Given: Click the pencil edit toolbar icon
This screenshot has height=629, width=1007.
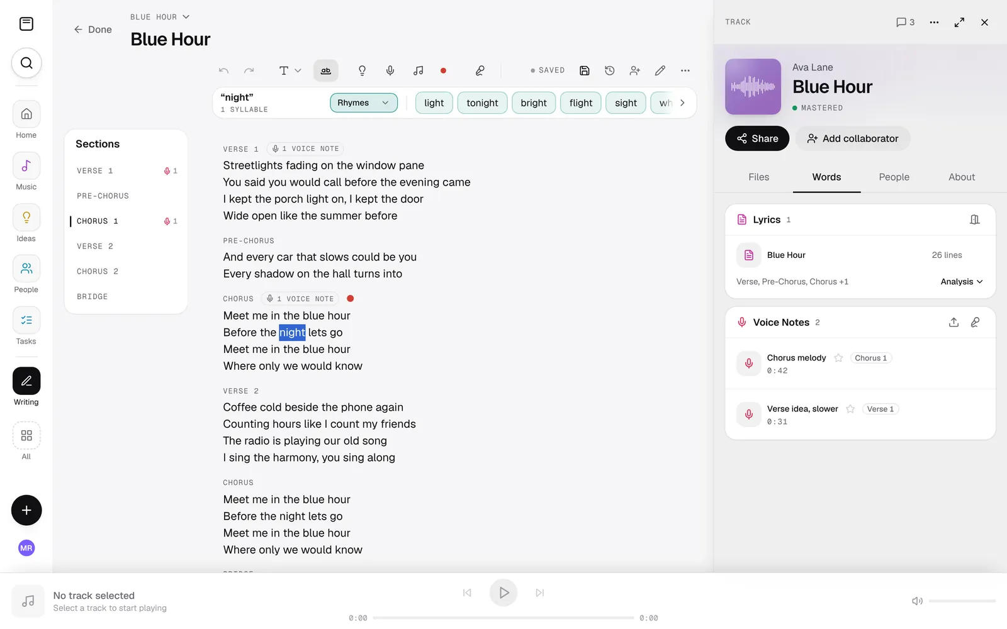Looking at the screenshot, I should click(x=660, y=70).
